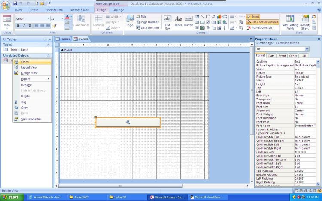Click the Caption property value field
The height and width of the screenshot is (201, 322).
305,61
